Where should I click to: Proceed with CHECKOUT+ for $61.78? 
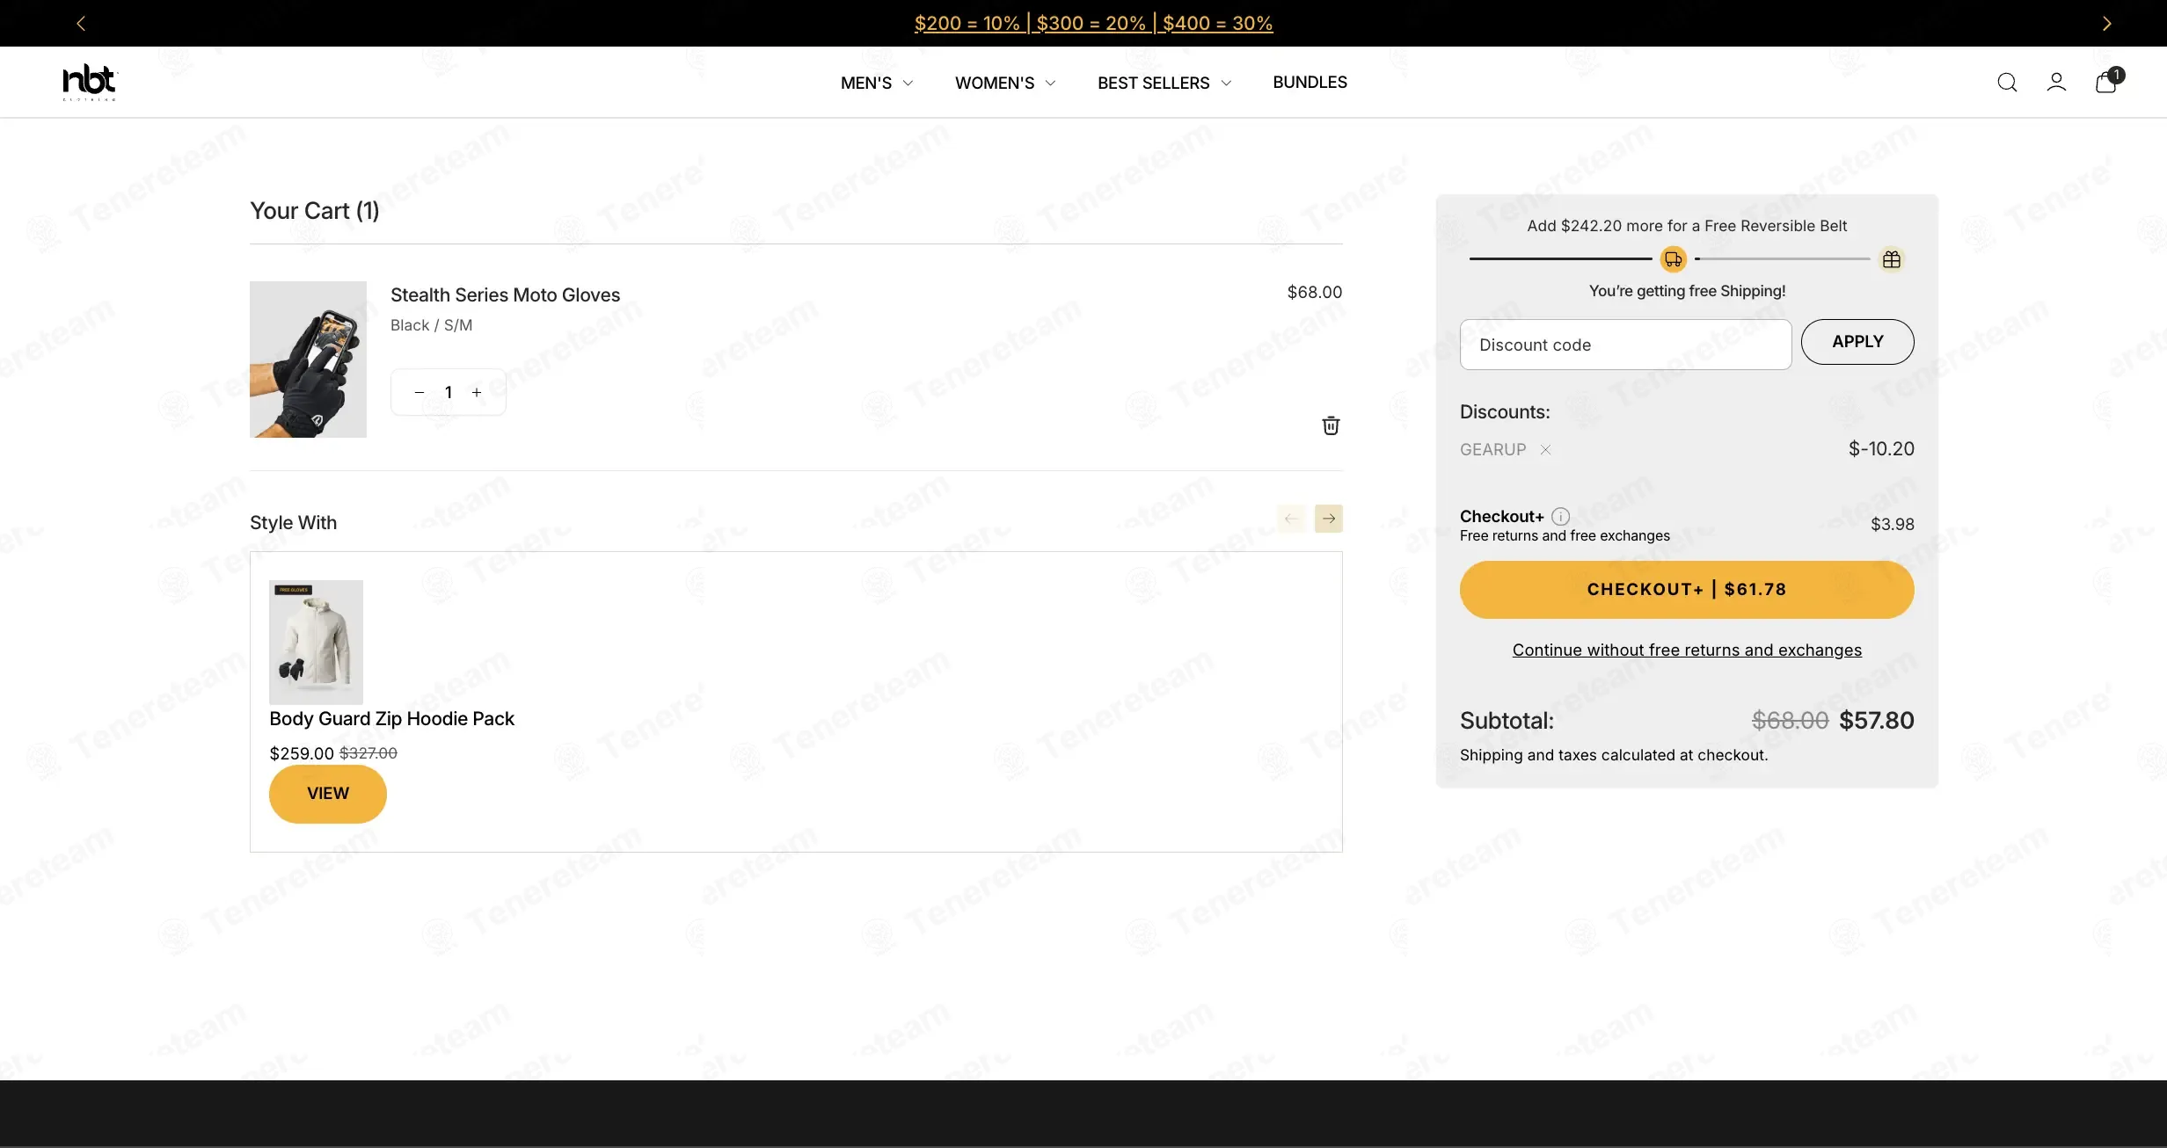coord(1687,590)
